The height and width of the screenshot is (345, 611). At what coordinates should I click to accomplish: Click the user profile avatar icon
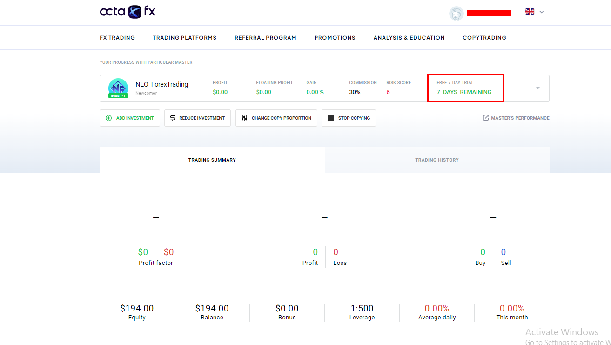(x=456, y=13)
